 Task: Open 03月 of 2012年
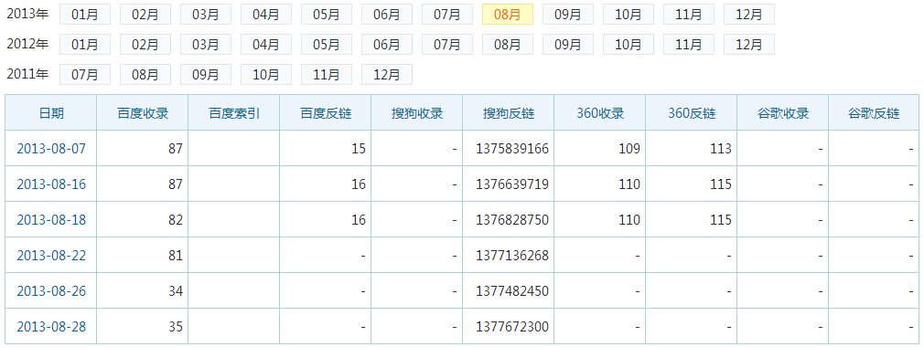click(206, 44)
